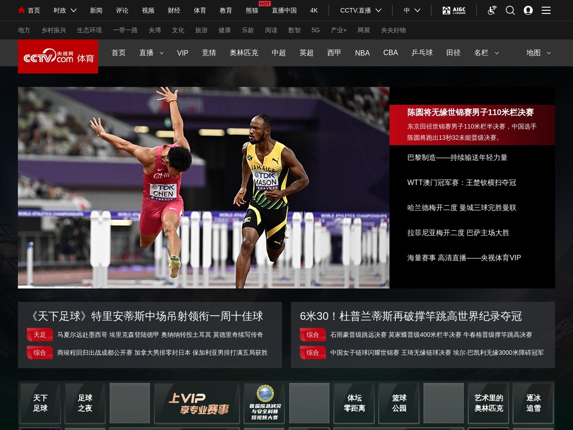
Task: Click the 上VIP 享专业赛事 banner
Action: click(197, 403)
